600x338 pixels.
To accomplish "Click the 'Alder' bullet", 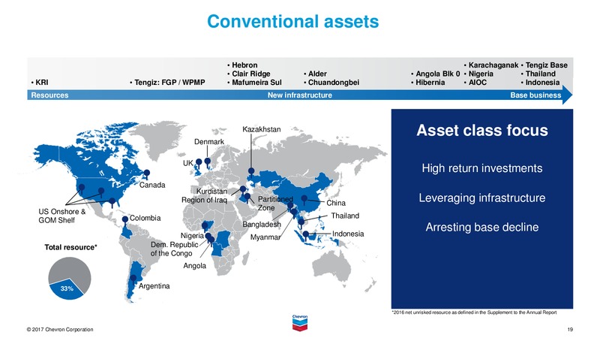I will point(315,74).
